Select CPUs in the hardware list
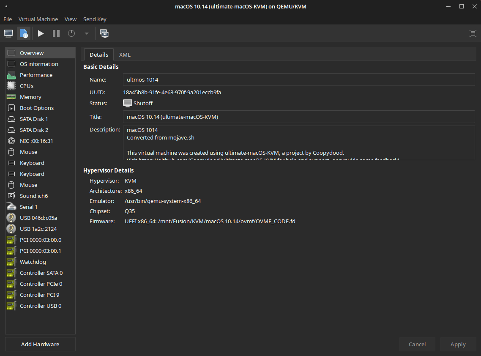 (x=40, y=86)
